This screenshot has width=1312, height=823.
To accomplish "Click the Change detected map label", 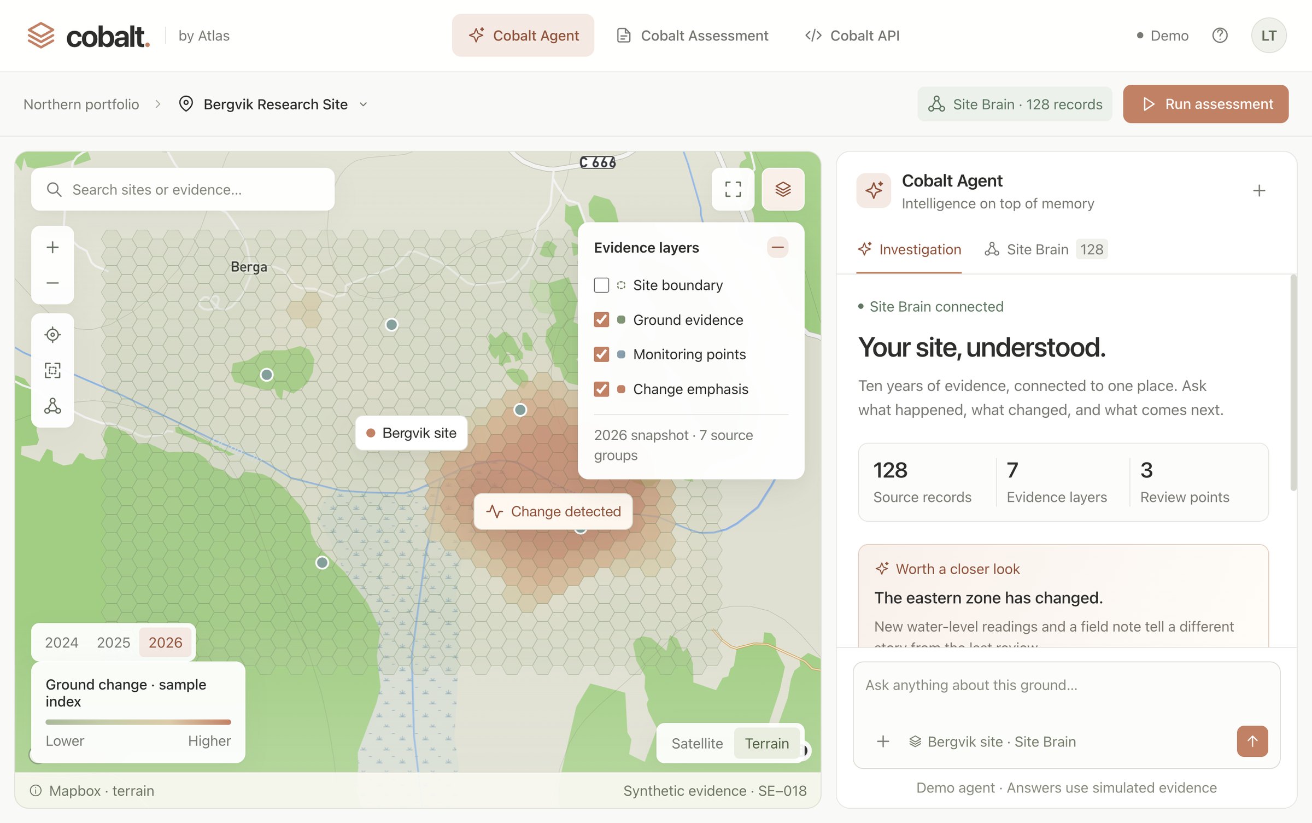I will coord(553,512).
